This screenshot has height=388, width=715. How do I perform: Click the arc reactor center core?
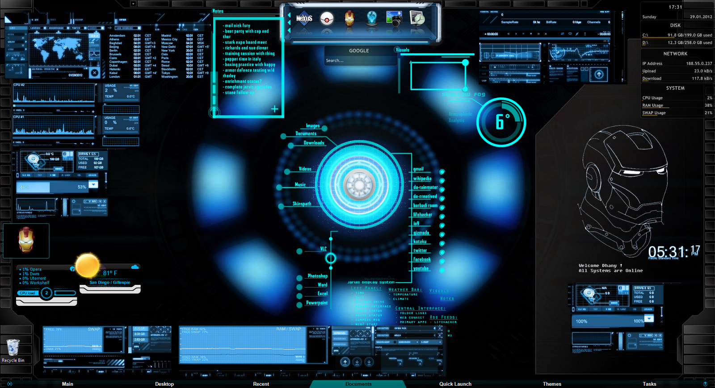pyautogui.click(x=359, y=185)
